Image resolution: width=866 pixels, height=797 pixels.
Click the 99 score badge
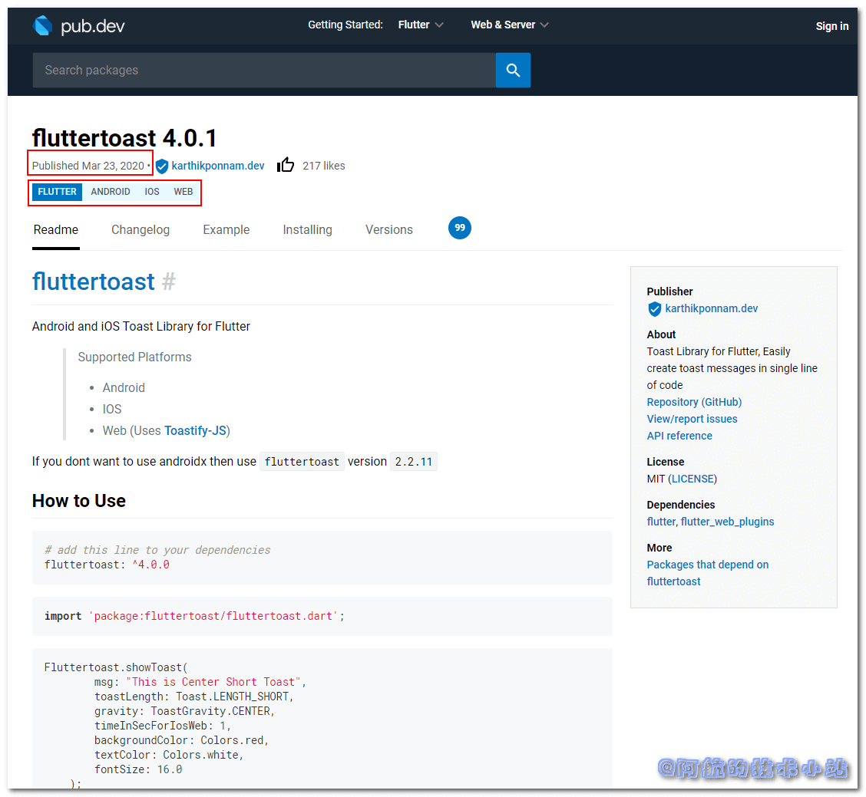click(460, 228)
